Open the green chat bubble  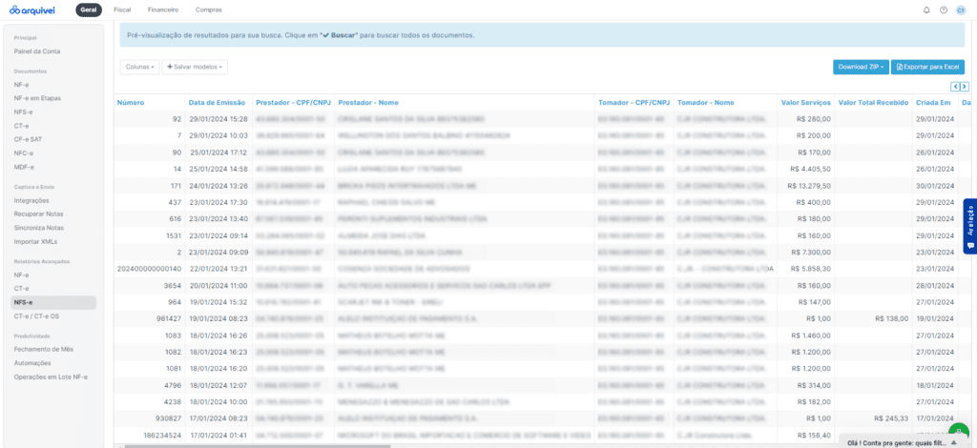point(959,432)
